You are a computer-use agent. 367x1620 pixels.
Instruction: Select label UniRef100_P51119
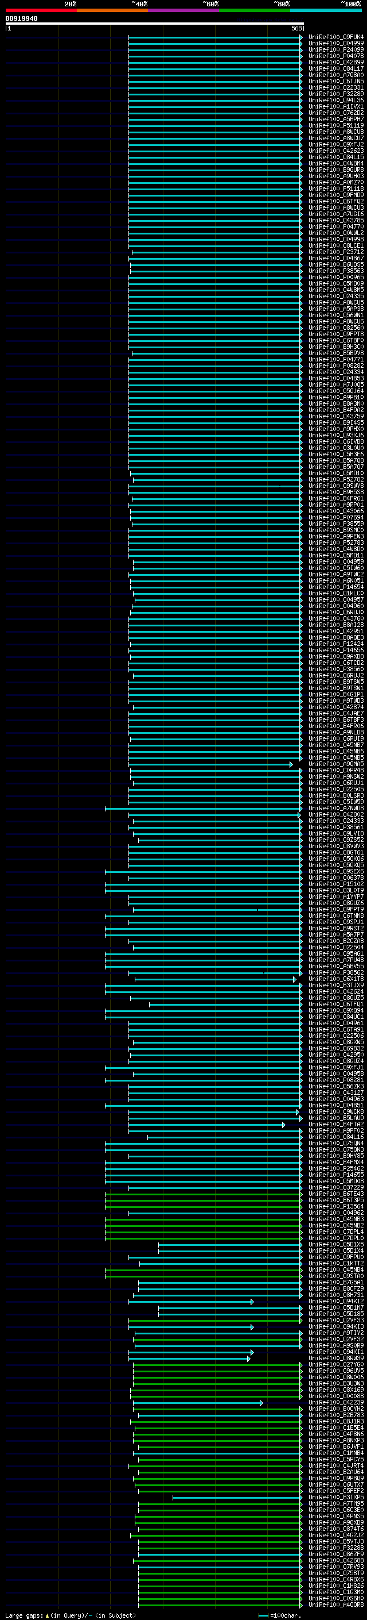336,125
